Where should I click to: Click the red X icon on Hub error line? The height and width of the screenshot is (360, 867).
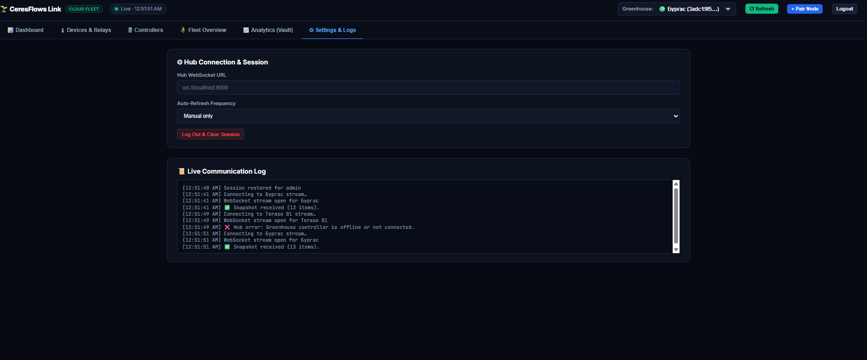click(x=227, y=227)
